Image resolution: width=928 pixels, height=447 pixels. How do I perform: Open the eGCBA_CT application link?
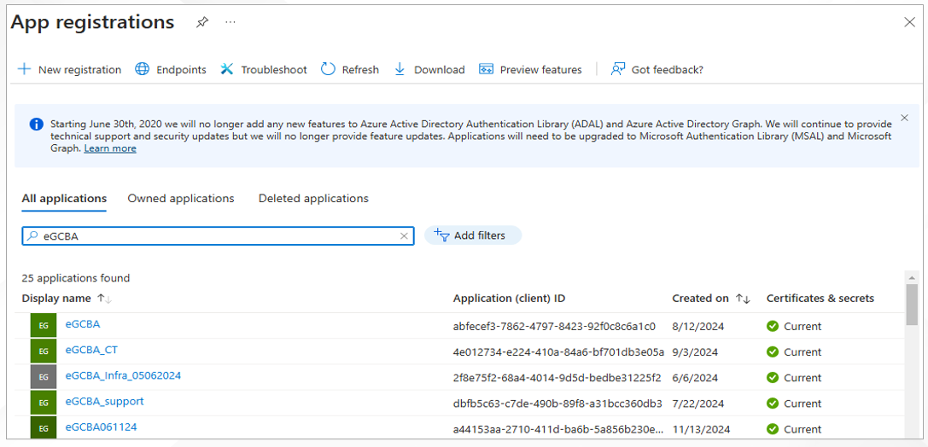pyautogui.click(x=91, y=350)
